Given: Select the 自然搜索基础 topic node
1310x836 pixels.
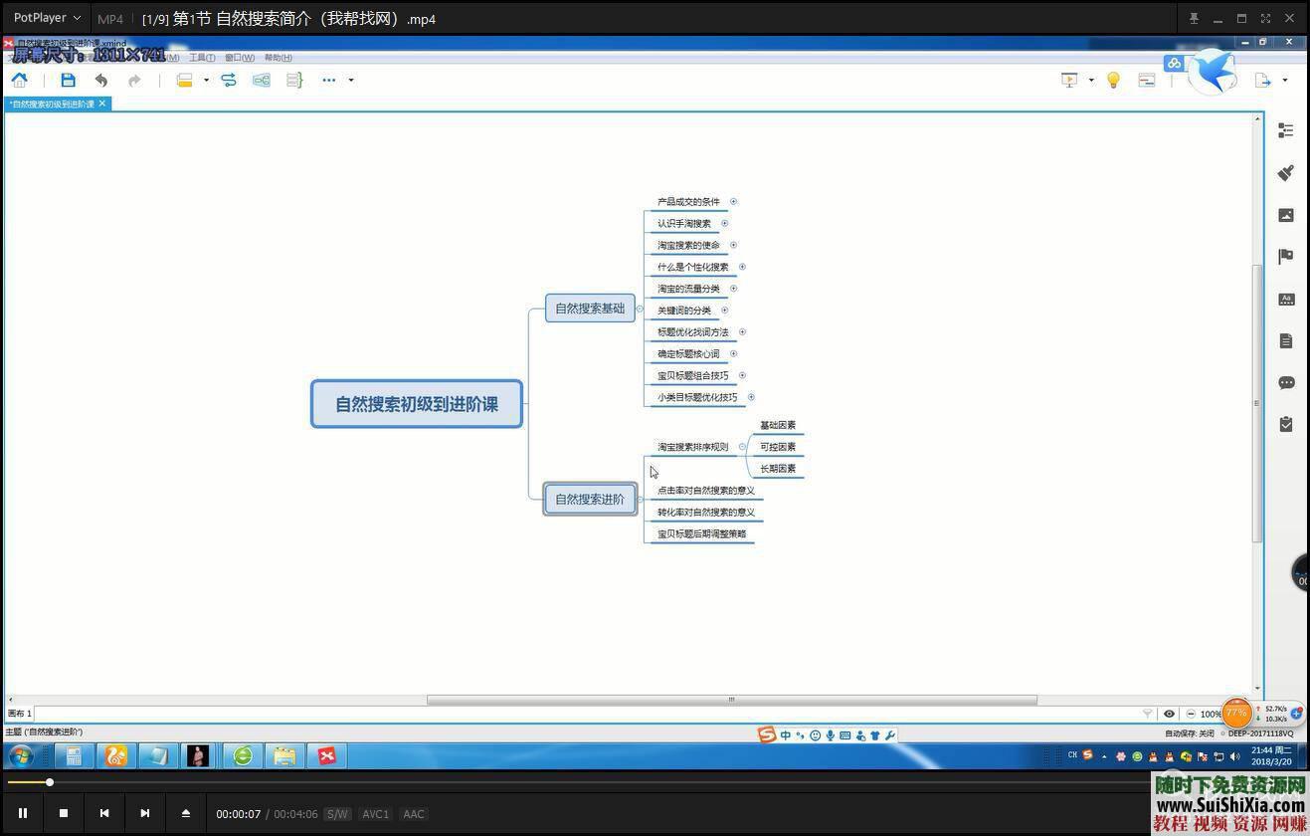Looking at the screenshot, I should pos(590,309).
